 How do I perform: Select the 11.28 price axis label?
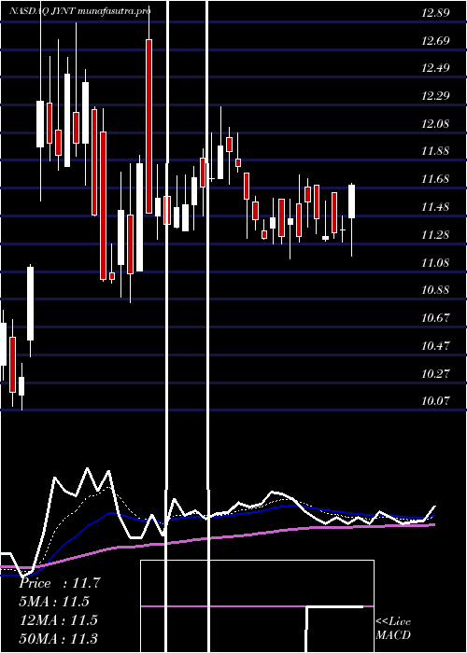[435, 235]
